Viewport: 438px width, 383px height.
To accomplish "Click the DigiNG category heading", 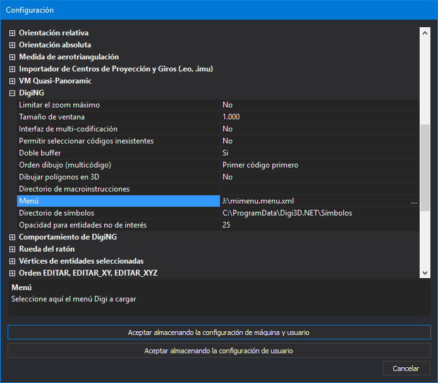I will [x=32, y=93].
